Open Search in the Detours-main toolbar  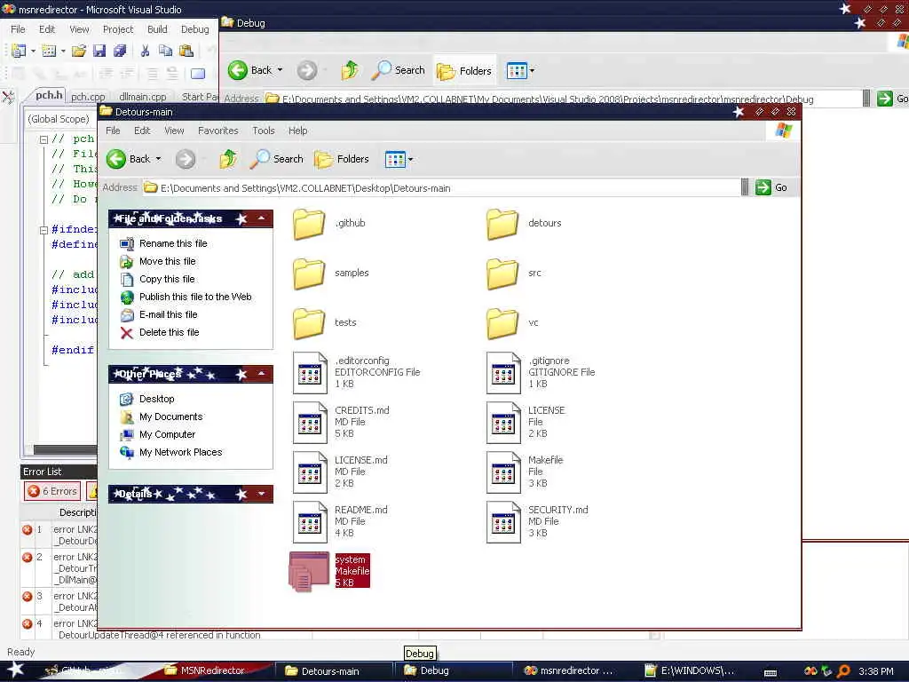[x=277, y=159]
